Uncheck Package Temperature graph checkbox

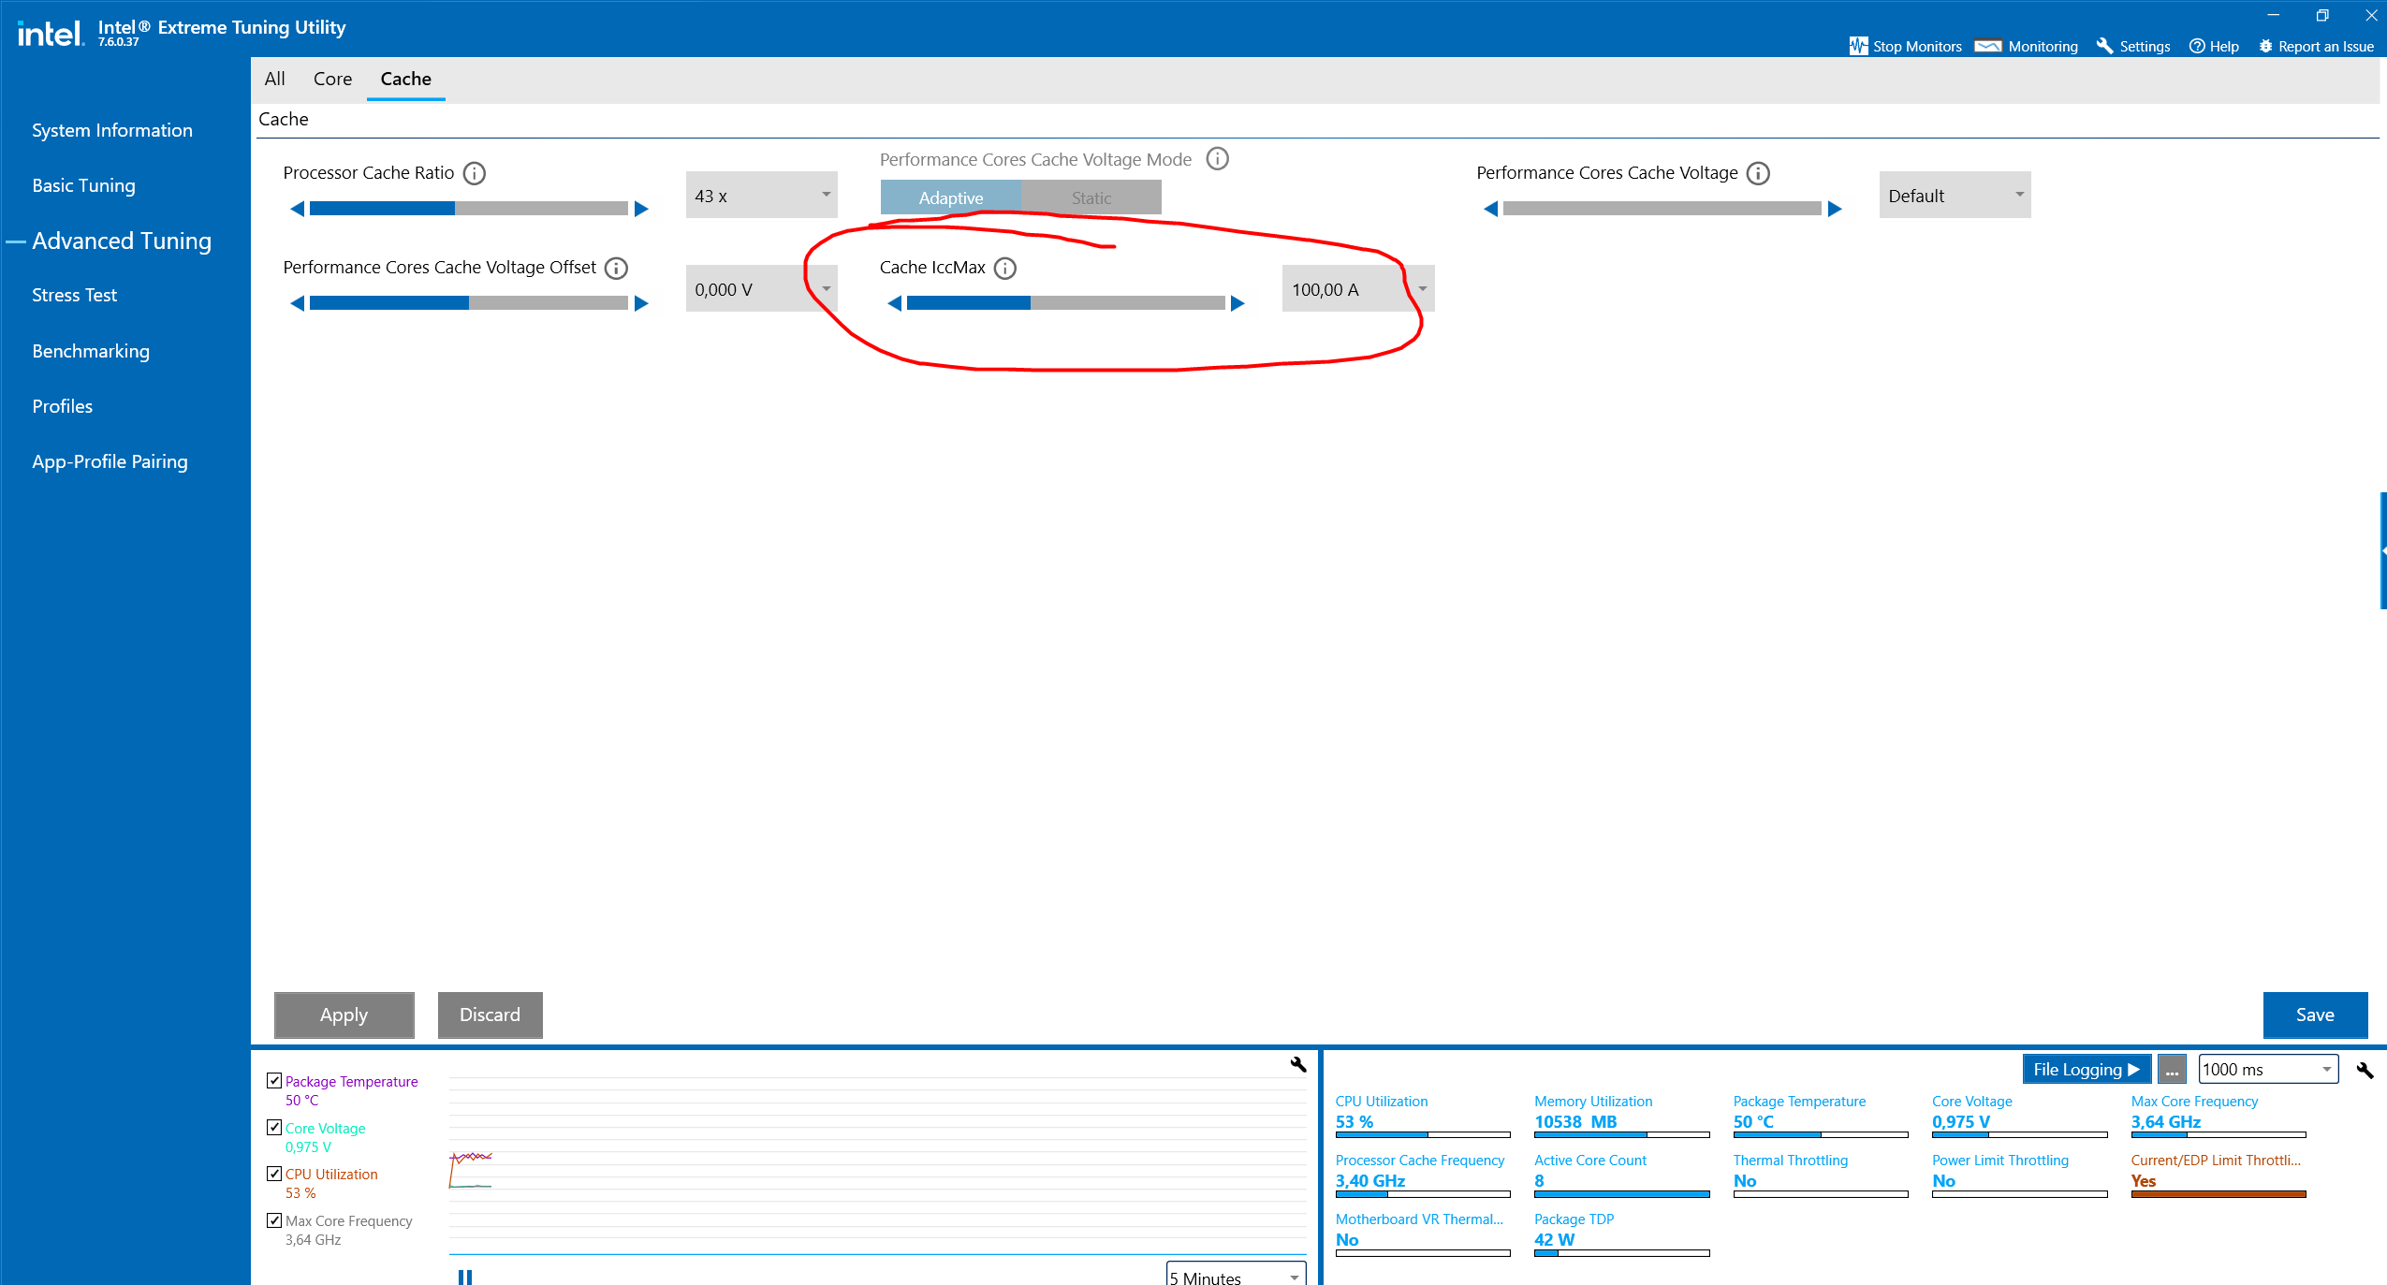(274, 1081)
